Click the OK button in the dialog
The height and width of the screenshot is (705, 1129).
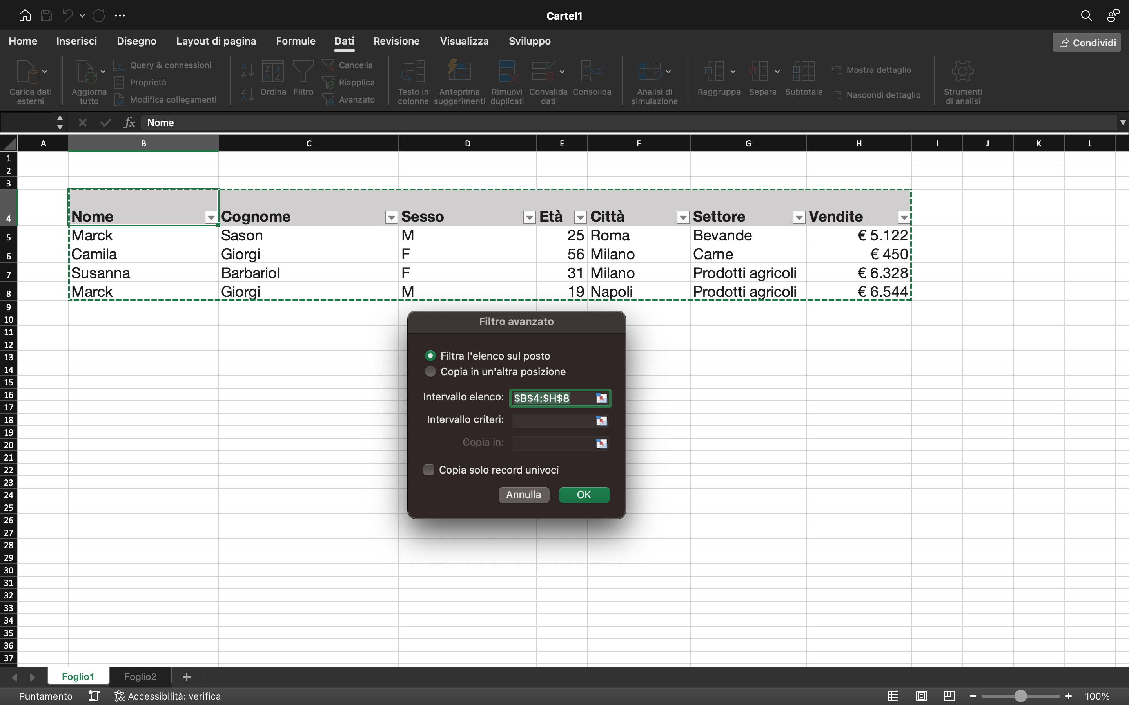click(x=584, y=495)
